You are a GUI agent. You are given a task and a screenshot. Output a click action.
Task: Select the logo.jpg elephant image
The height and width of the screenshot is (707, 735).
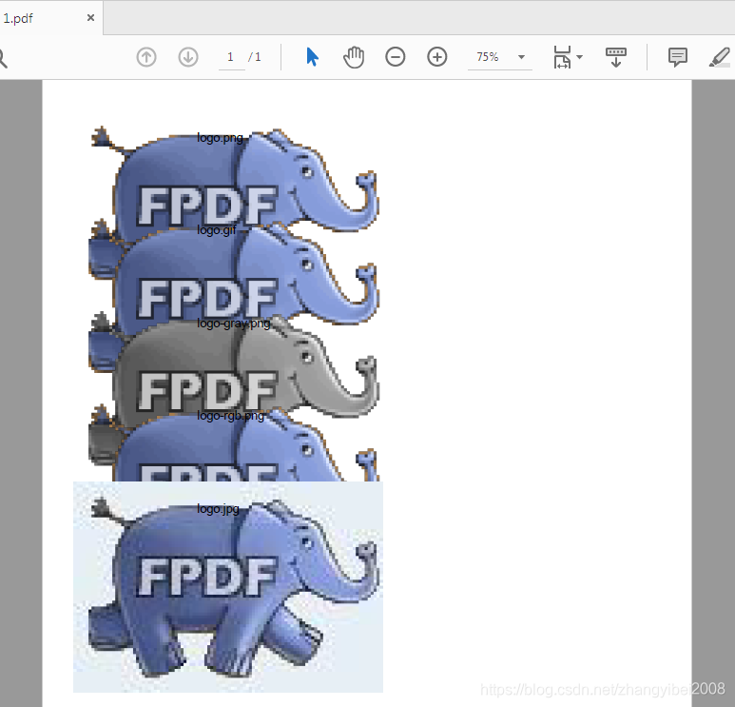(228, 587)
